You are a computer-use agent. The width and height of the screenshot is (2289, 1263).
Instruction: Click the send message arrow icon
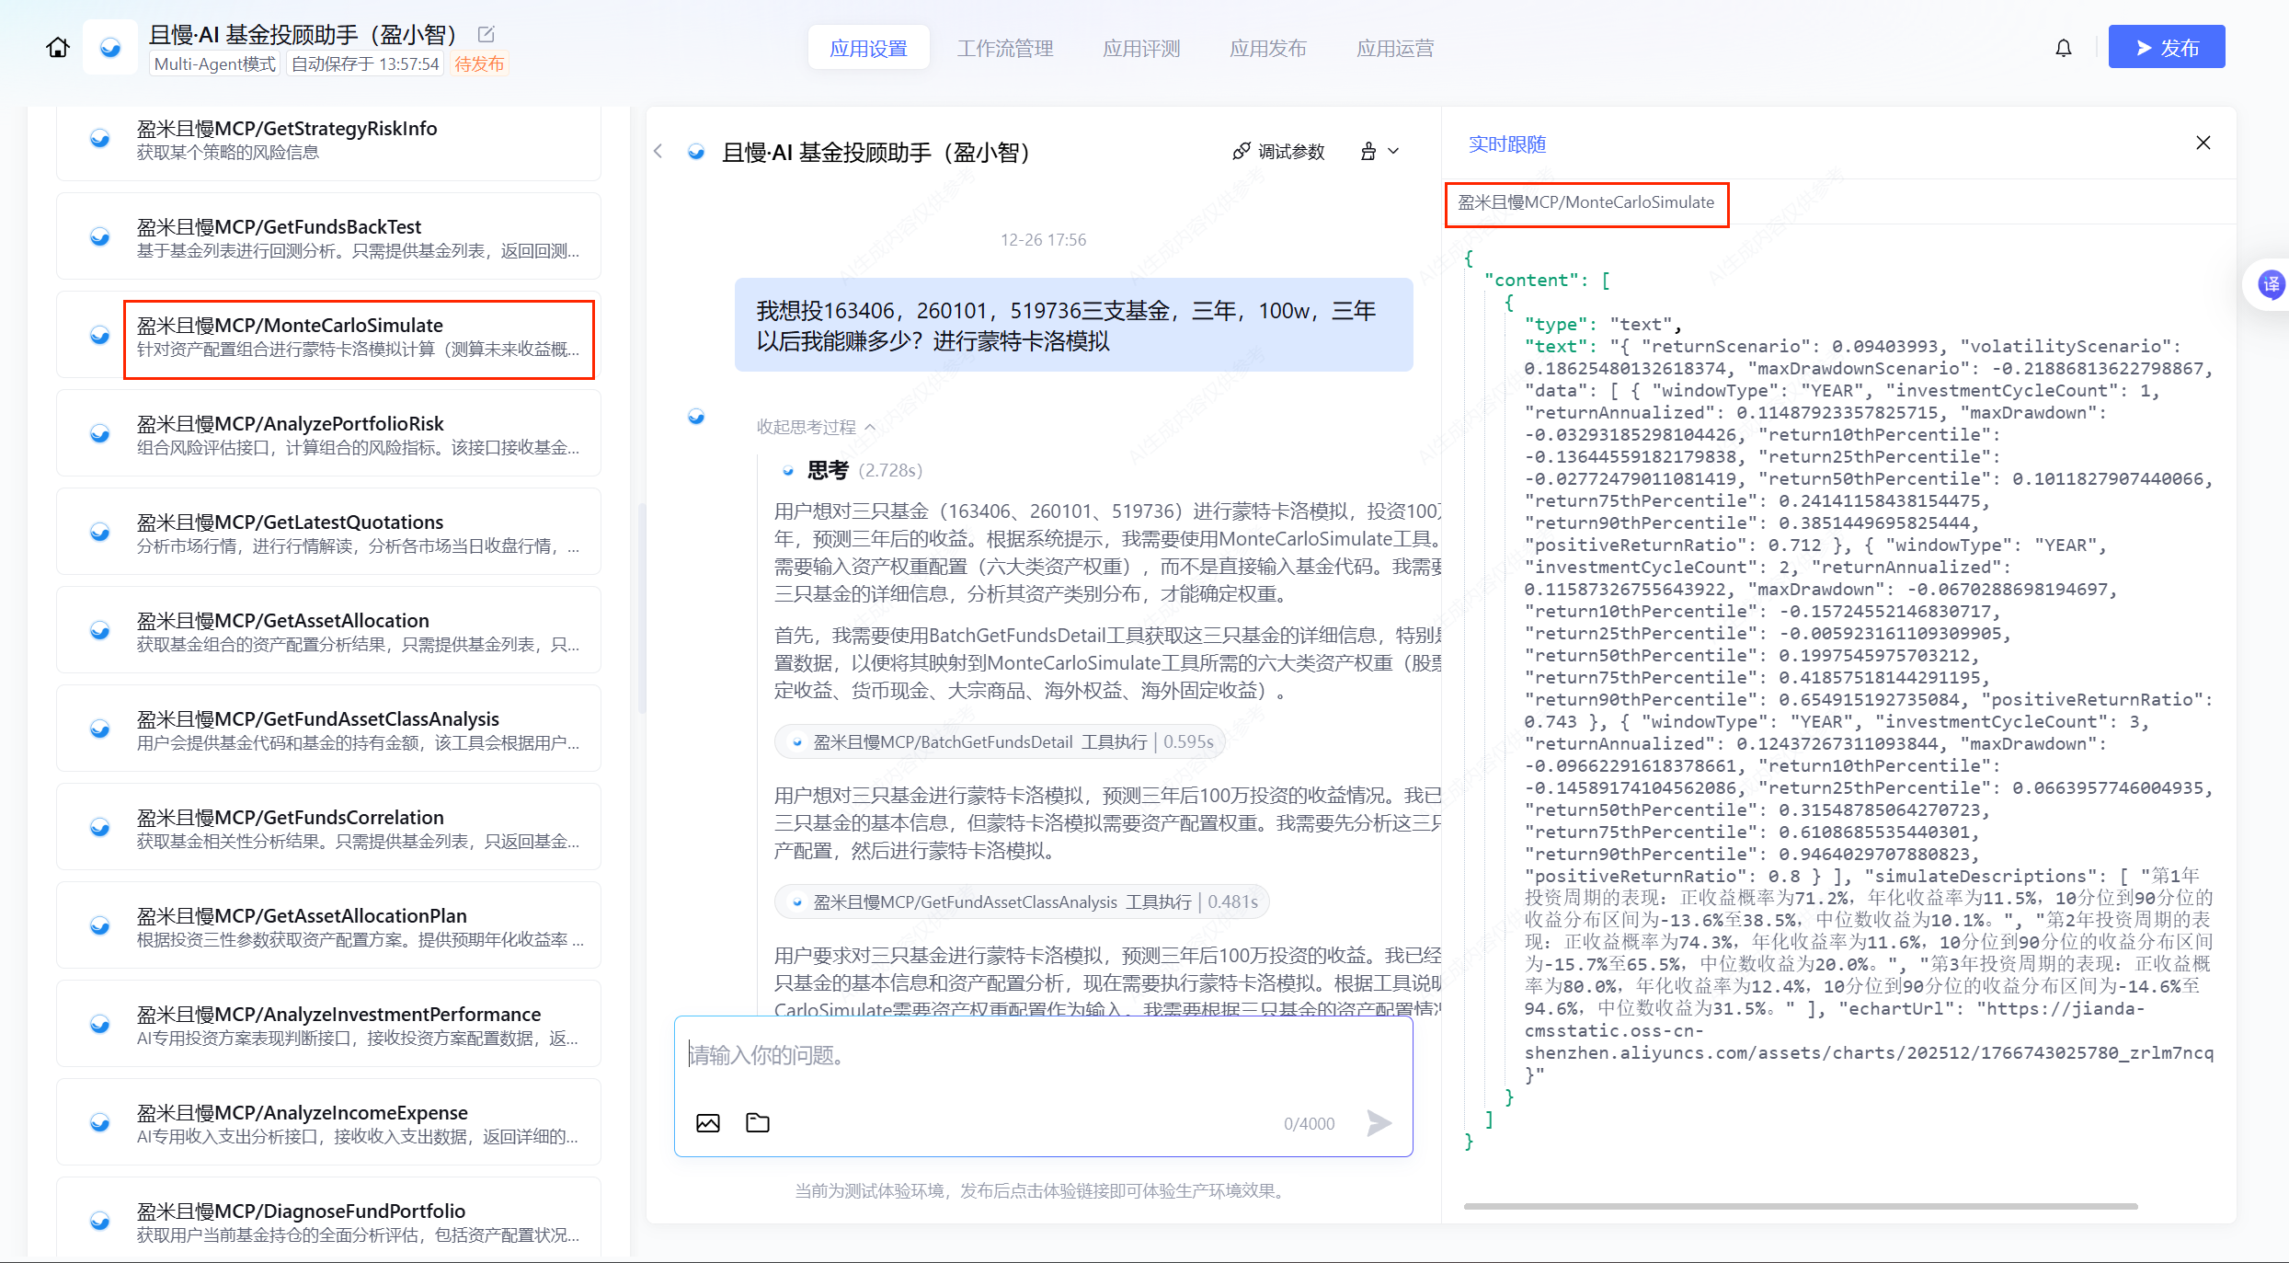[x=1378, y=1122]
